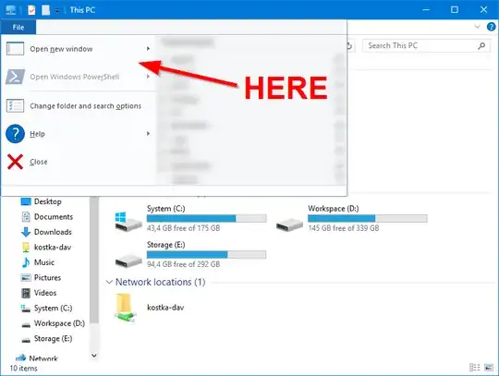Choose Change folder and search options
The height and width of the screenshot is (376, 499).
79,105
